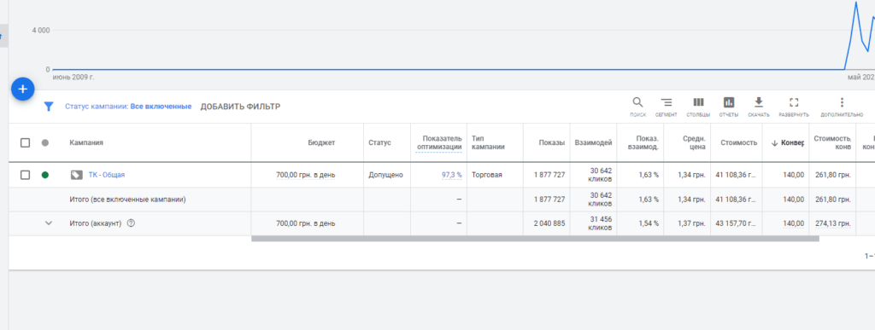Click the 4 000 chart axis label
Screen dimensions: 875x330
41,30
